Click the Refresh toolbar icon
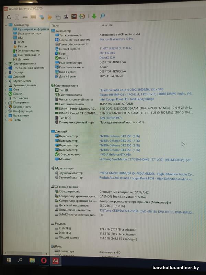This screenshot has width=206, height=275. coord(9,17)
